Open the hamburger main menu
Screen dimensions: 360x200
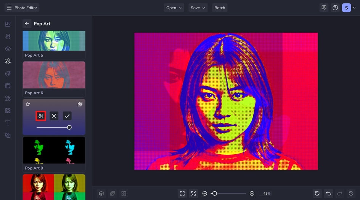[9, 8]
